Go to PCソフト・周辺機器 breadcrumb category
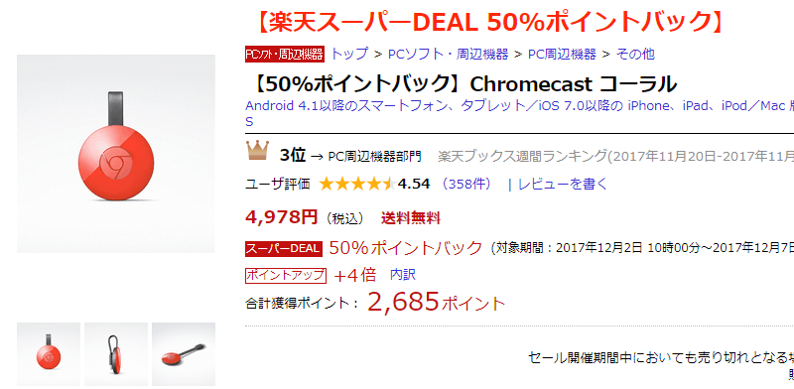Screen dimensions: 794x389 (449, 55)
